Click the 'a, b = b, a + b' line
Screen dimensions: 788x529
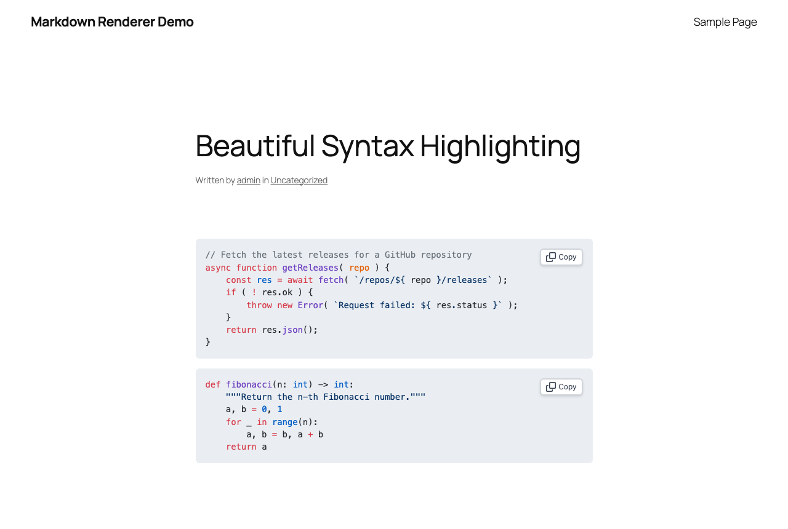285,434
